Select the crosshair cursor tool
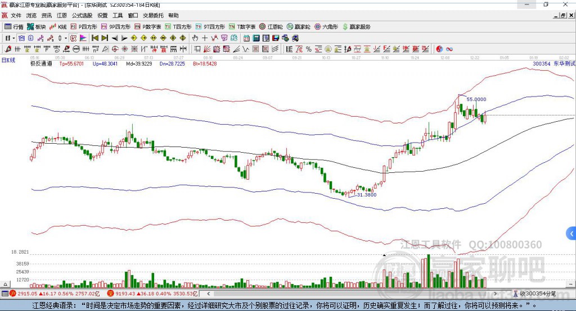576x311 pixels. (205, 38)
